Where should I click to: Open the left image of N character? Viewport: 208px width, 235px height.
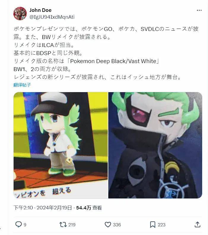point(61,145)
